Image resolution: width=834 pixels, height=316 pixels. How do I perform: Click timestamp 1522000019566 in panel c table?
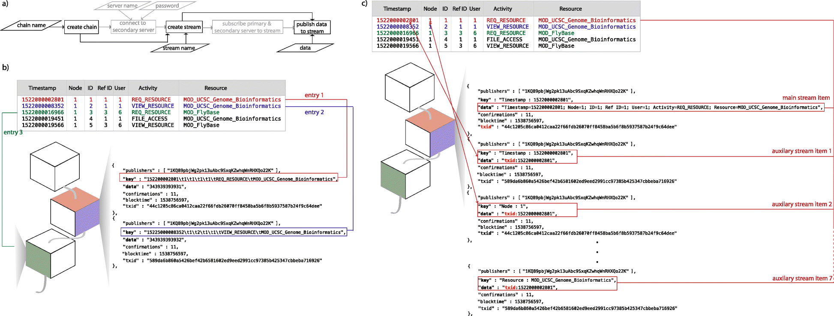point(398,46)
